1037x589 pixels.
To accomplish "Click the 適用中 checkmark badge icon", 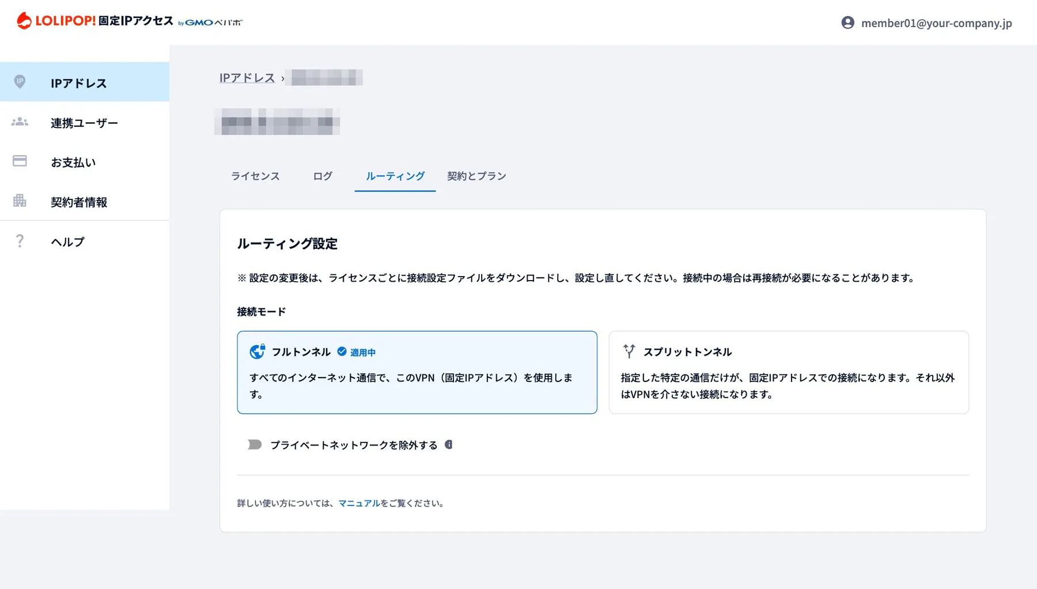I will point(342,352).
